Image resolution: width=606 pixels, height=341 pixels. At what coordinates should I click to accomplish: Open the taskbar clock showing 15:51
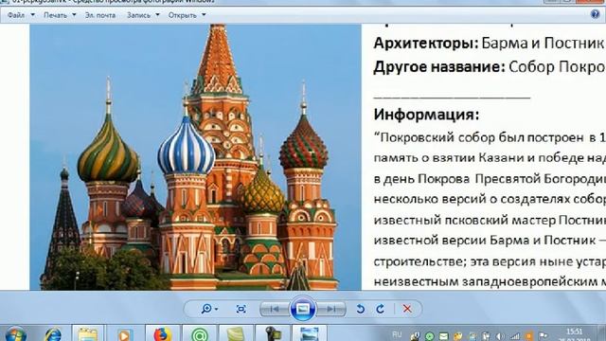pos(575,334)
